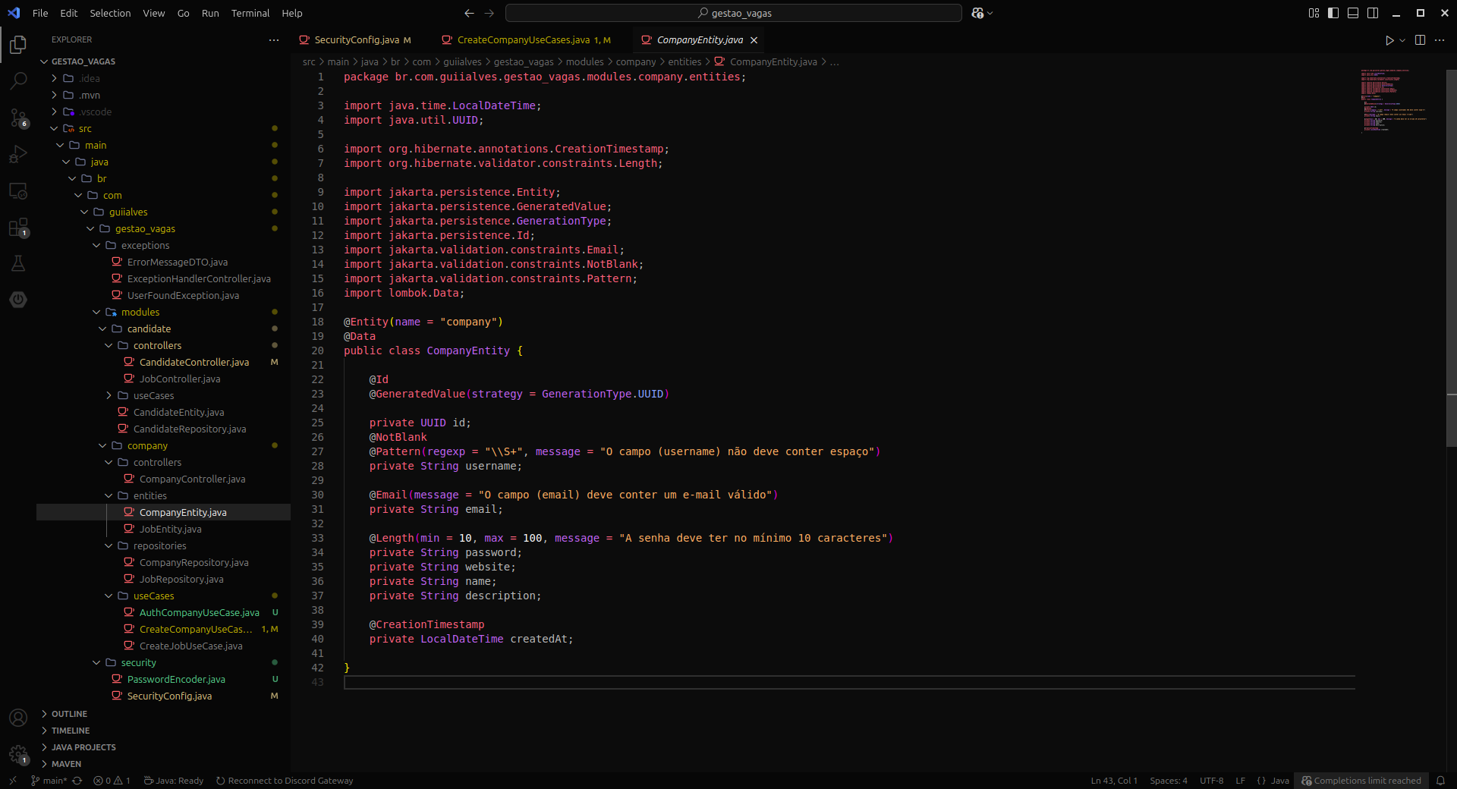Viewport: 1457px width, 789px height.
Task: Click the main* branch indicator
Action: (50, 781)
